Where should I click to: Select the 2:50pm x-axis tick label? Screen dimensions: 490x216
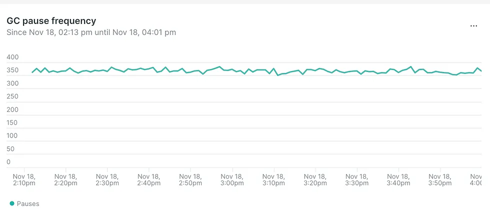click(x=190, y=180)
